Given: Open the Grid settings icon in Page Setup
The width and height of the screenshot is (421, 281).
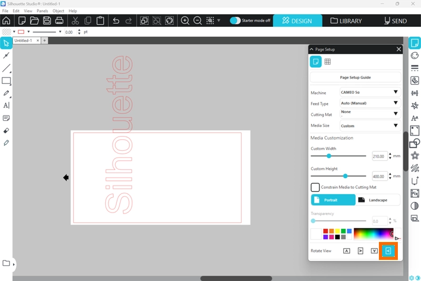Looking at the screenshot, I should point(327,62).
